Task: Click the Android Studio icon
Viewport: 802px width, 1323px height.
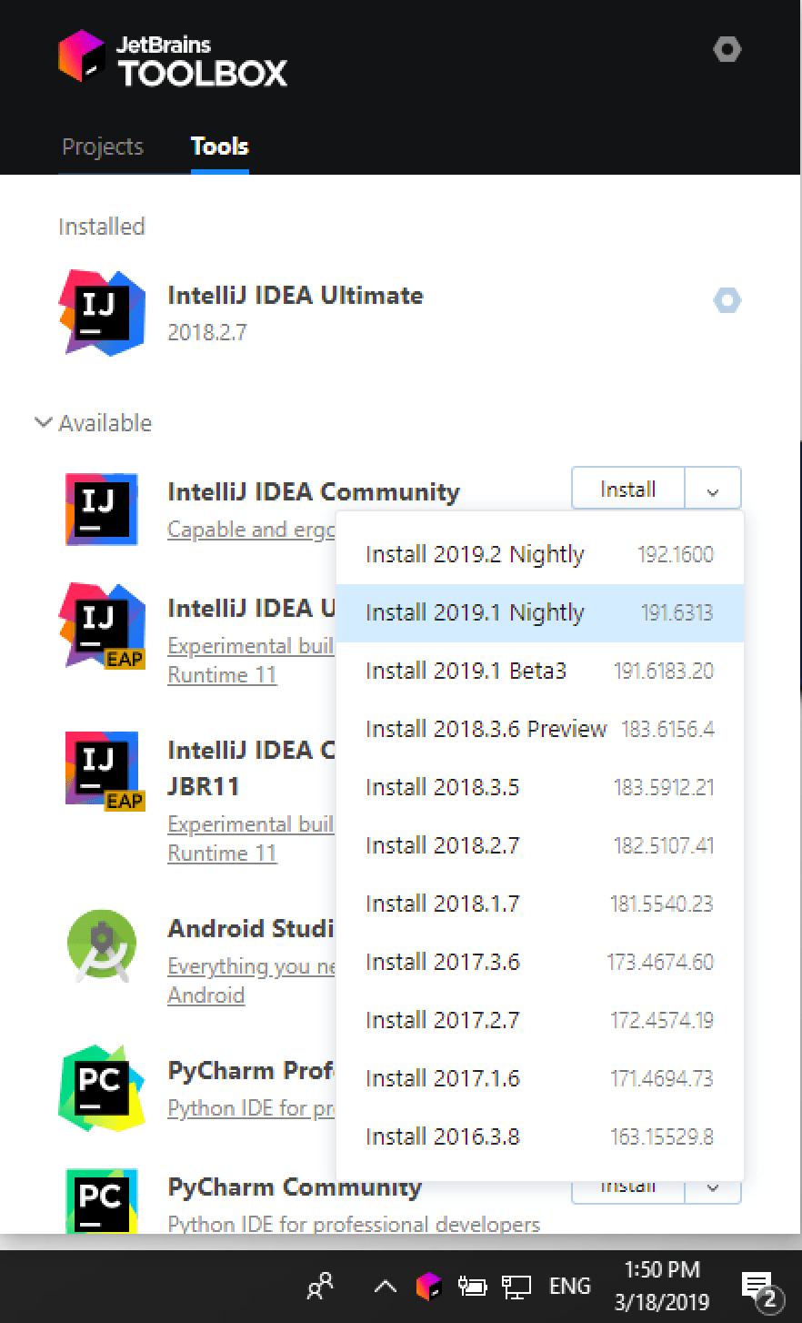Action: pyautogui.click(x=102, y=946)
